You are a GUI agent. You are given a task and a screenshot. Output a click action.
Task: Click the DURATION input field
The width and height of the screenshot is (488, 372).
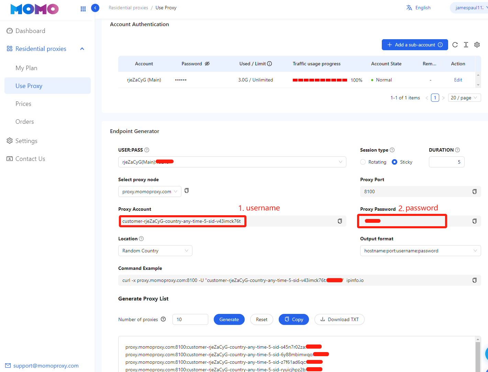click(x=447, y=162)
